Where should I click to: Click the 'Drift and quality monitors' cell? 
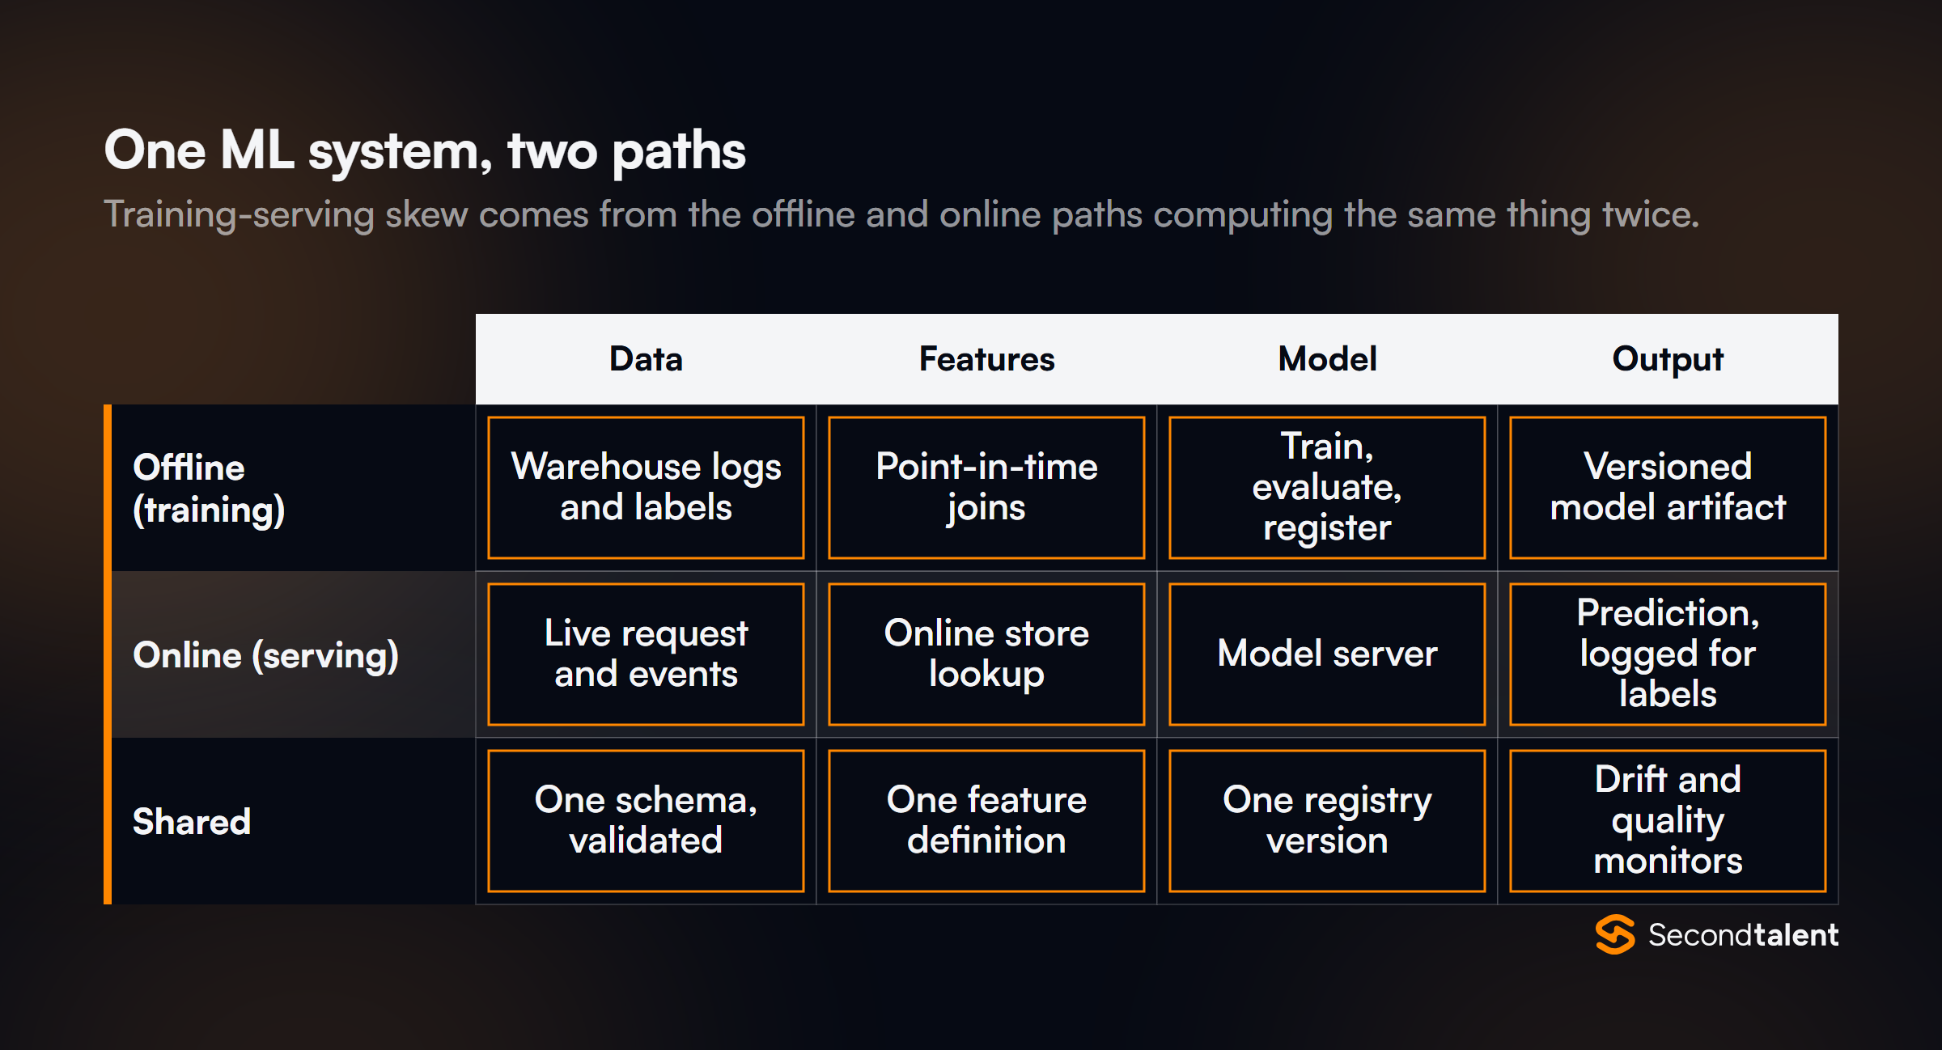pos(1668,821)
